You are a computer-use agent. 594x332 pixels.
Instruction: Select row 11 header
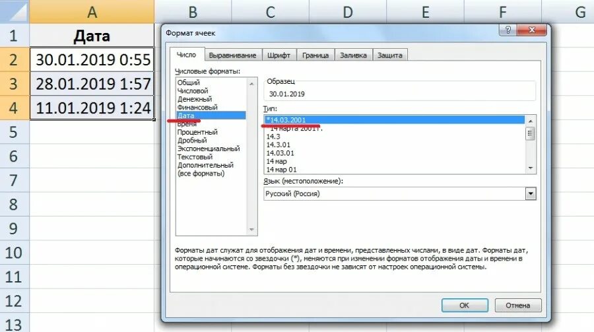point(15,277)
